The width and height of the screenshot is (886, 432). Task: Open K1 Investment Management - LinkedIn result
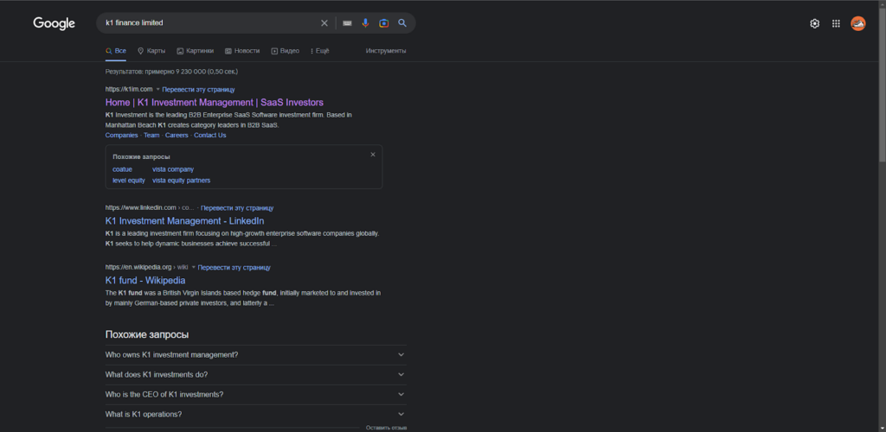[x=185, y=221]
